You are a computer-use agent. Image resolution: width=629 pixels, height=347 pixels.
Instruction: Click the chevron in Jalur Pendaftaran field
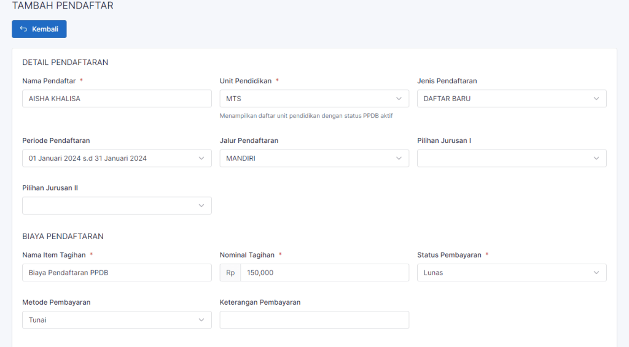(x=399, y=158)
